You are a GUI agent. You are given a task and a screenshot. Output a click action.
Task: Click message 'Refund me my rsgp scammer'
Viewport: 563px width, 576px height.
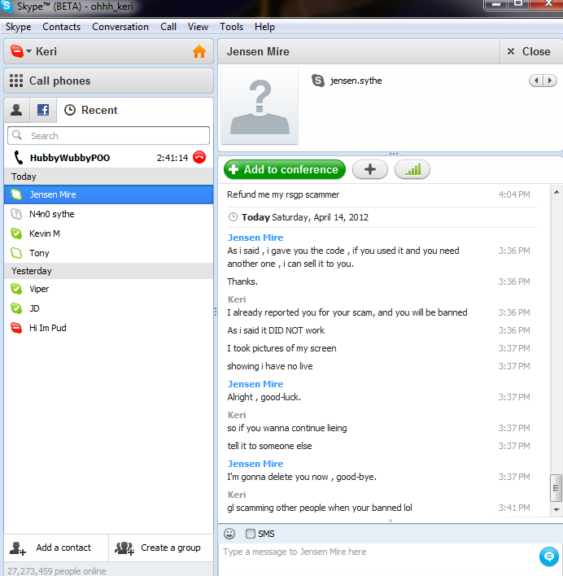pyautogui.click(x=283, y=194)
